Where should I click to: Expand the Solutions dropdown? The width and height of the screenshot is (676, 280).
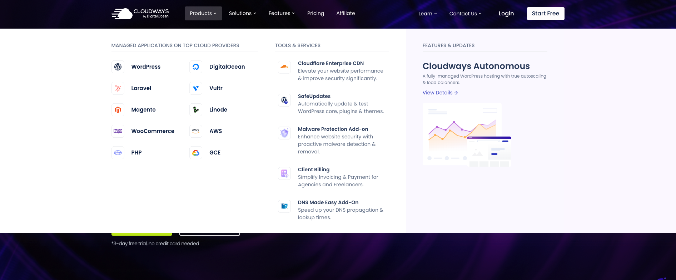(243, 13)
